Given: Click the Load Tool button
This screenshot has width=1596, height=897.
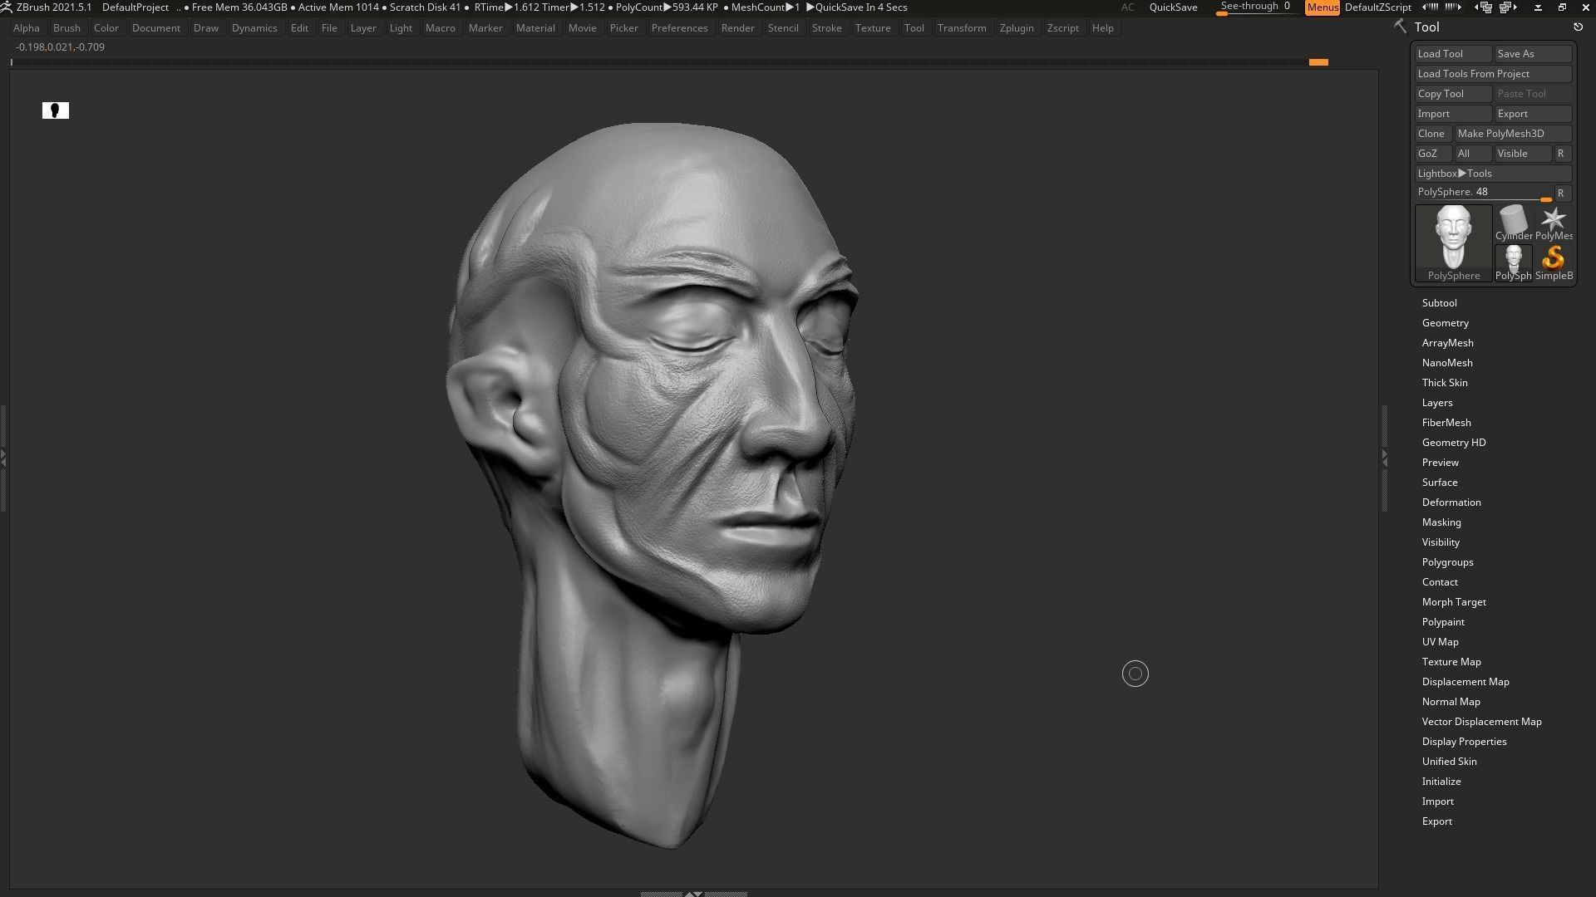Looking at the screenshot, I should [x=1453, y=54].
